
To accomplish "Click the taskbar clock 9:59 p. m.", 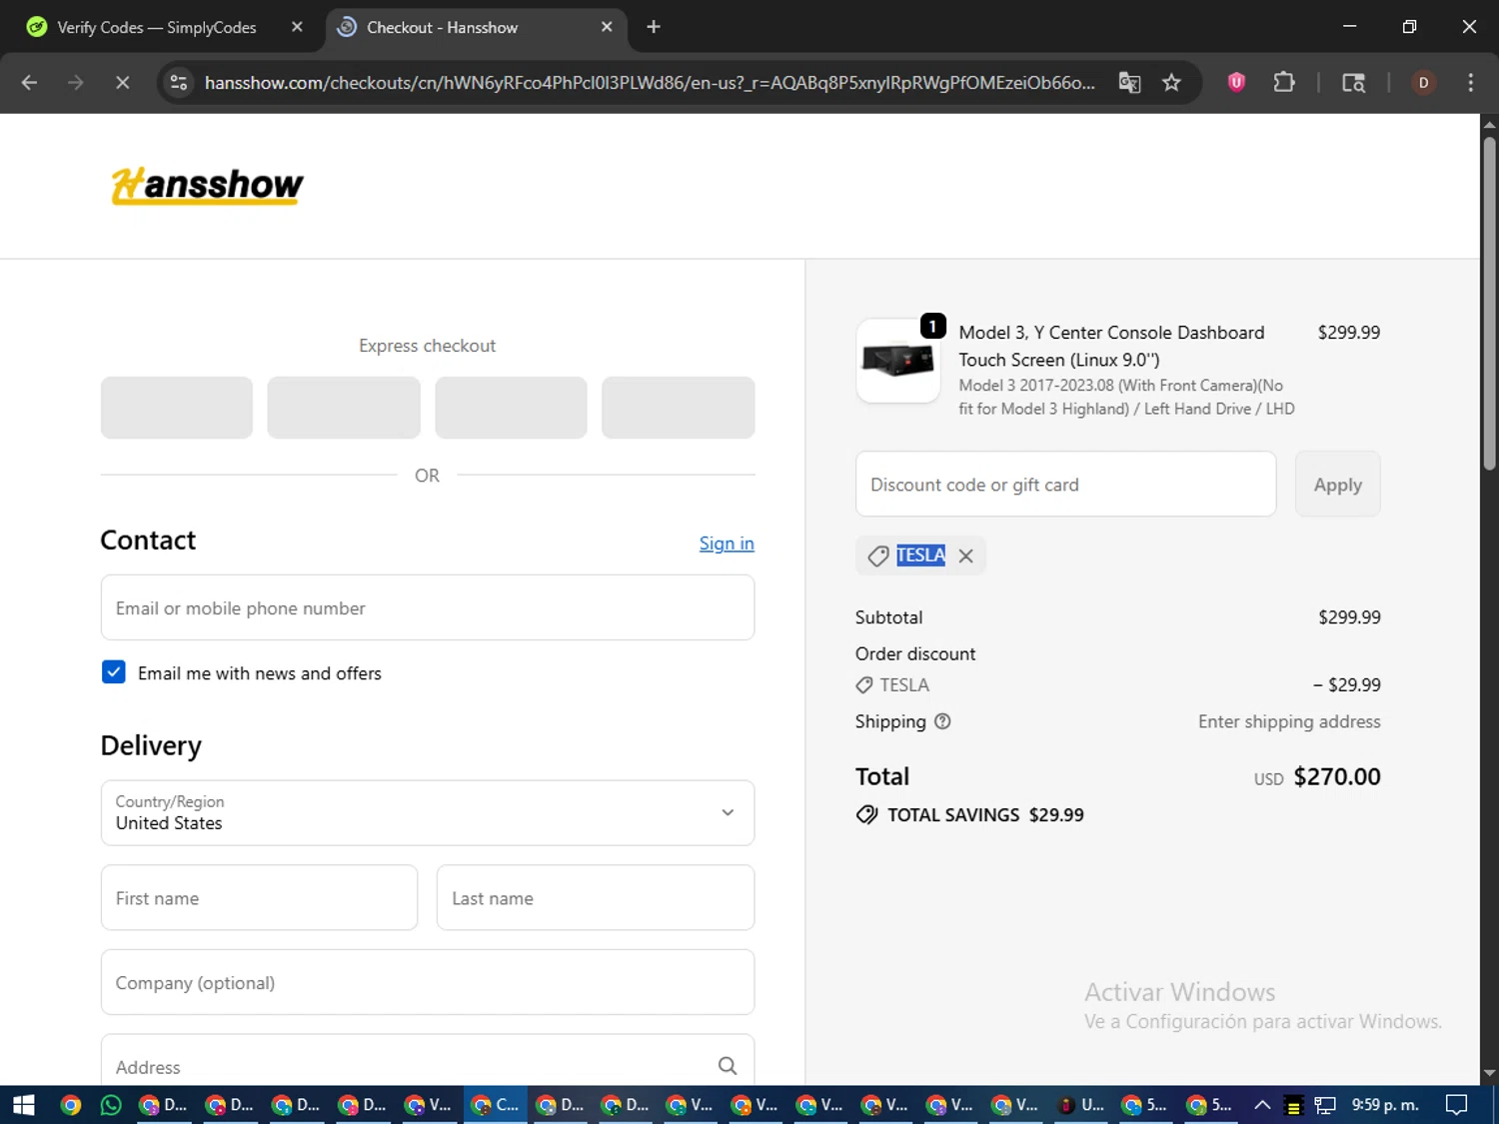I will pyautogui.click(x=1385, y=1105).
